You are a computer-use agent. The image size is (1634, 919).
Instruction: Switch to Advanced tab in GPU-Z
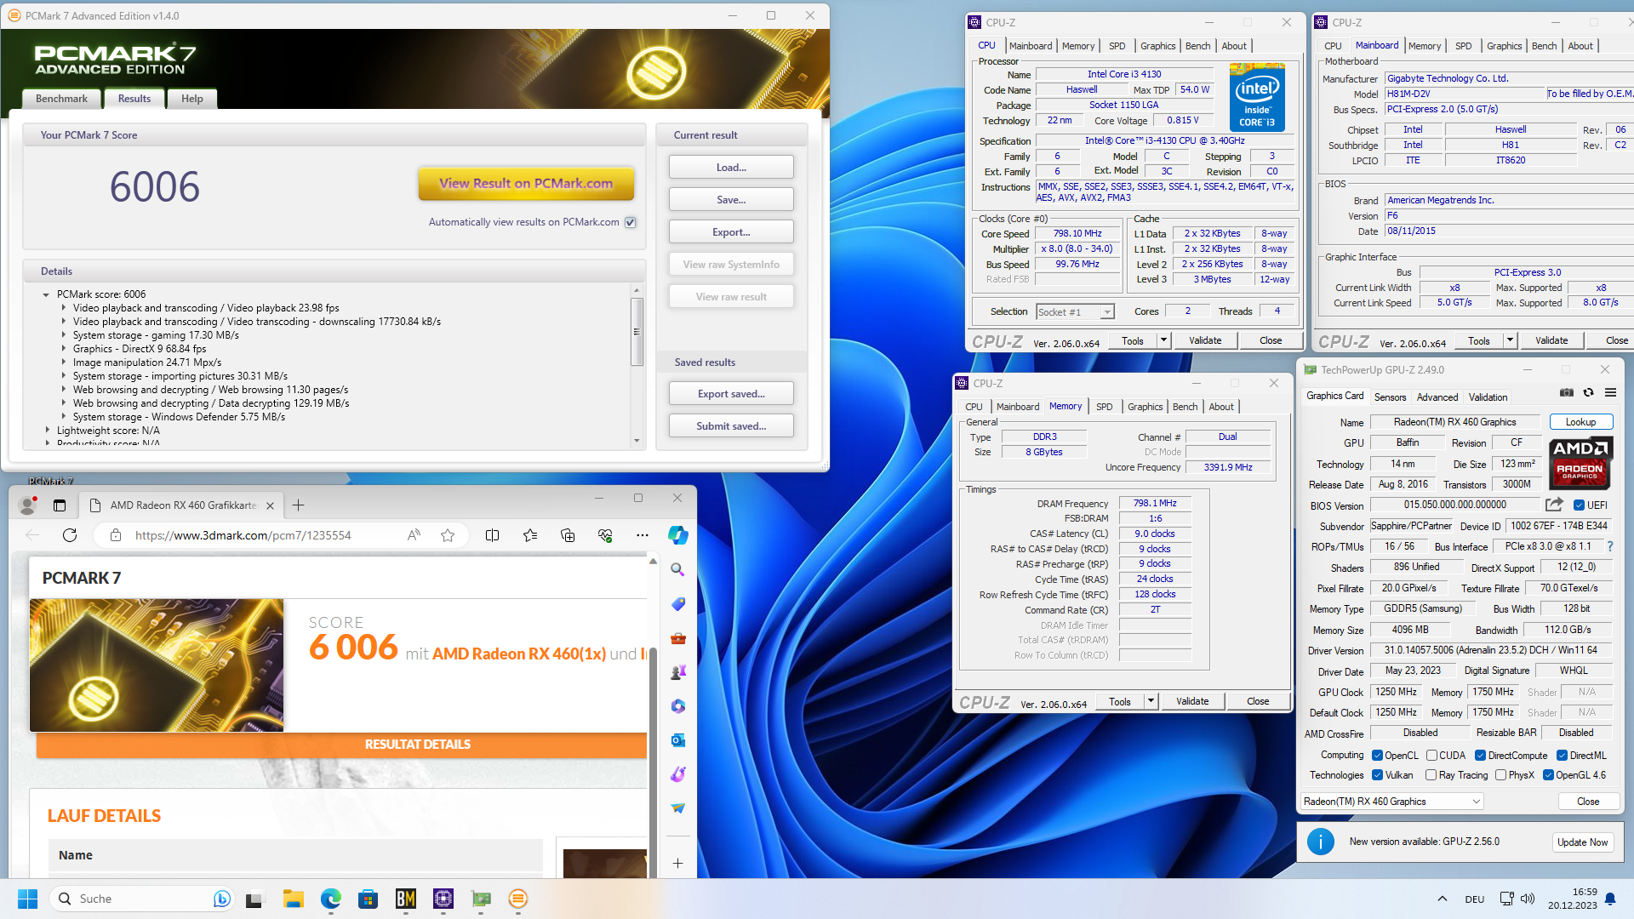pyautogui.click(x=1437, y=397)
